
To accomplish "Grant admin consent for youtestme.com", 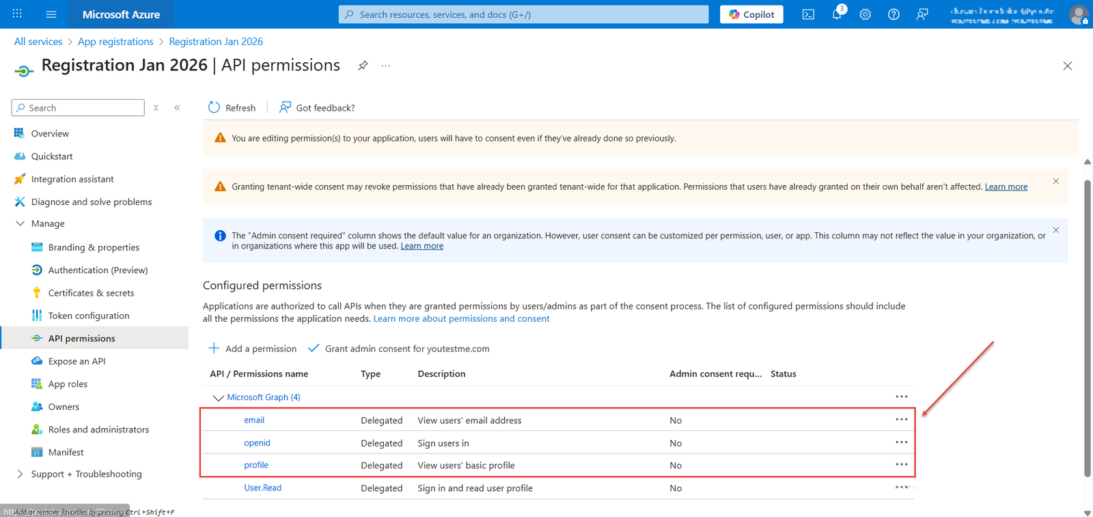I will [x=399, y=349].
